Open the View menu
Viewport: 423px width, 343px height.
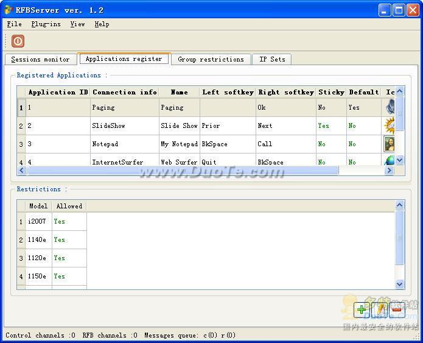[x=78, y=24]
